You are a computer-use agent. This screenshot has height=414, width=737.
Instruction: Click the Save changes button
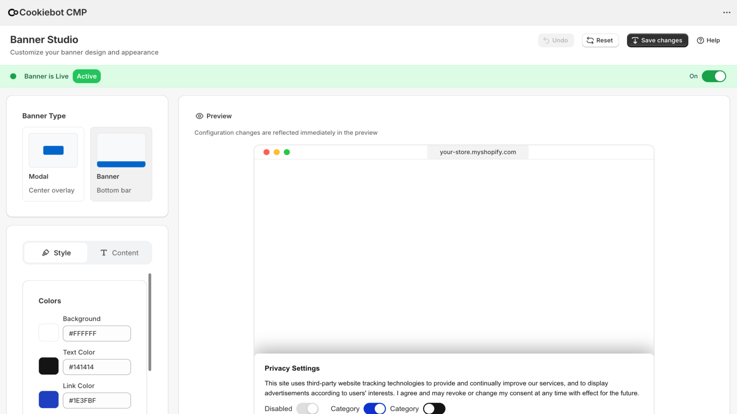point(657,40)
